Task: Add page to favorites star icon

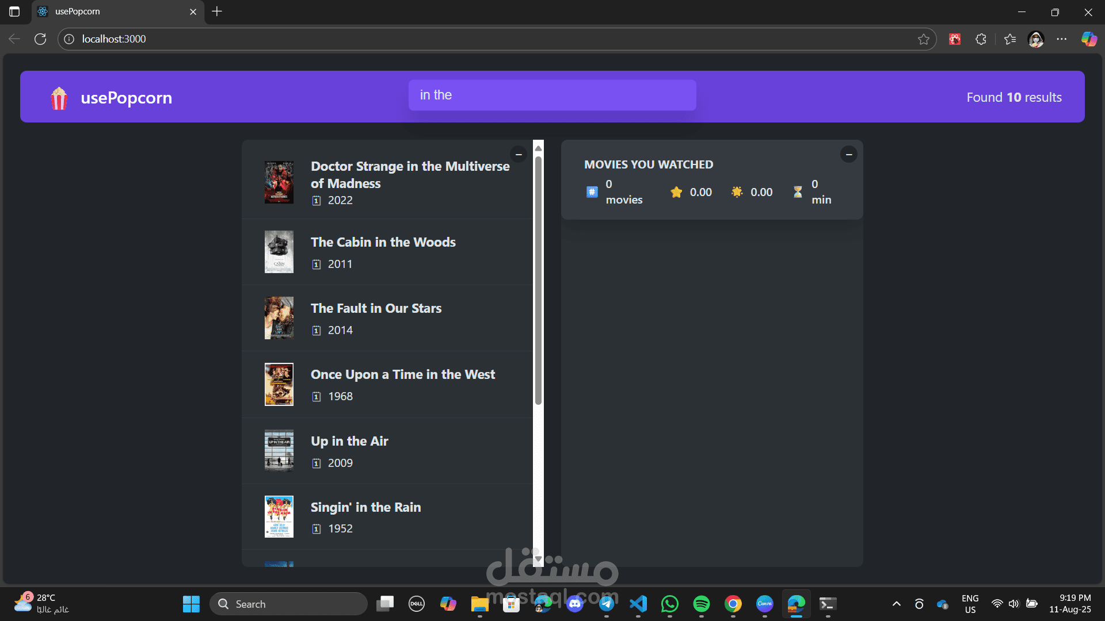Action: [924, 39]
